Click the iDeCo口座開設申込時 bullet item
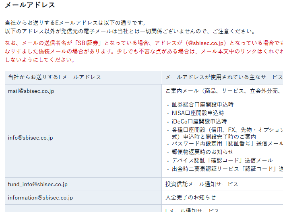This screenshot has height=212, width=283. [x=199, y=121]
